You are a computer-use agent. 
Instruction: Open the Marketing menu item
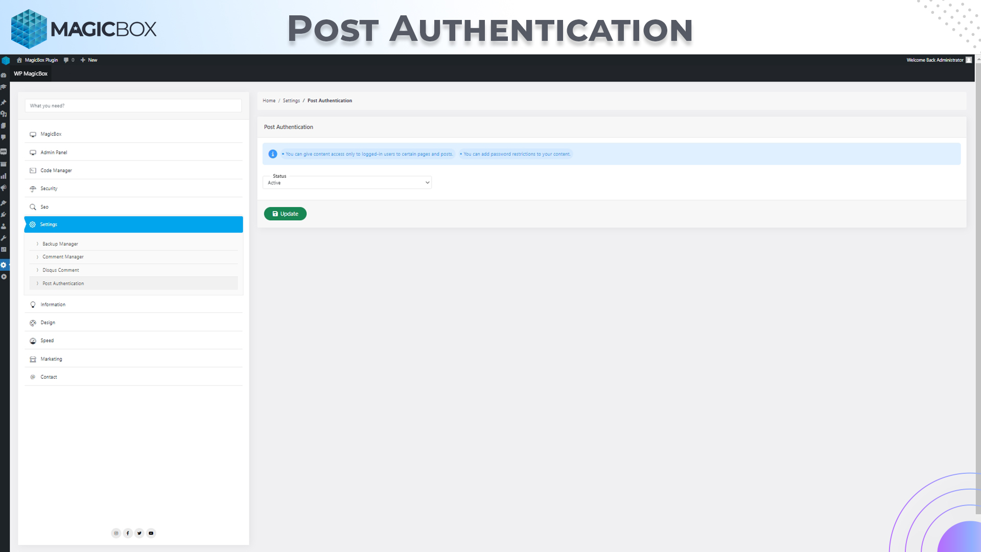[133, 359]
